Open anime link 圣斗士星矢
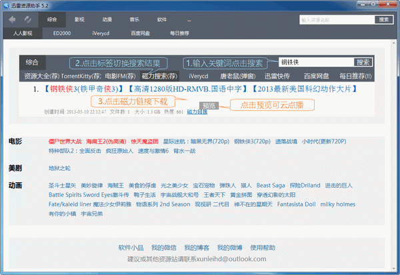Screen dimensions: 400x275 pyautogui.click(x=62, y=186)
